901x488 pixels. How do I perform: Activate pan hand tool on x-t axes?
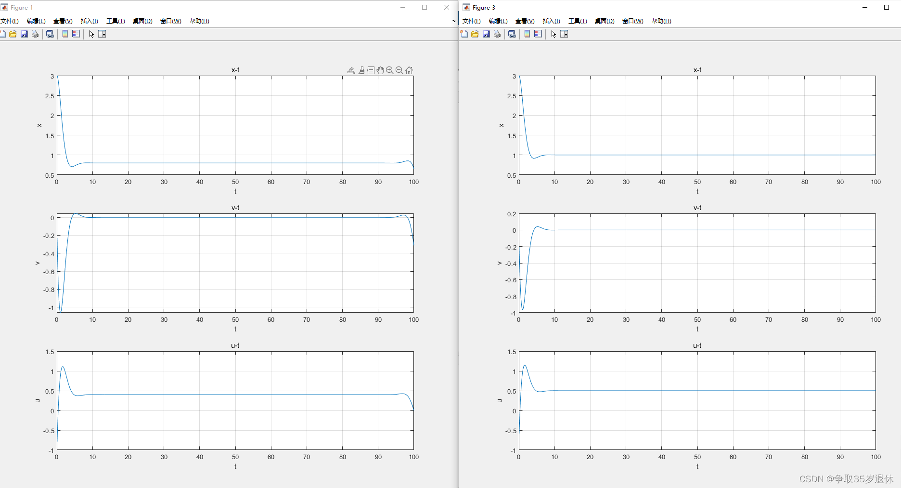(x=380, y=70)
